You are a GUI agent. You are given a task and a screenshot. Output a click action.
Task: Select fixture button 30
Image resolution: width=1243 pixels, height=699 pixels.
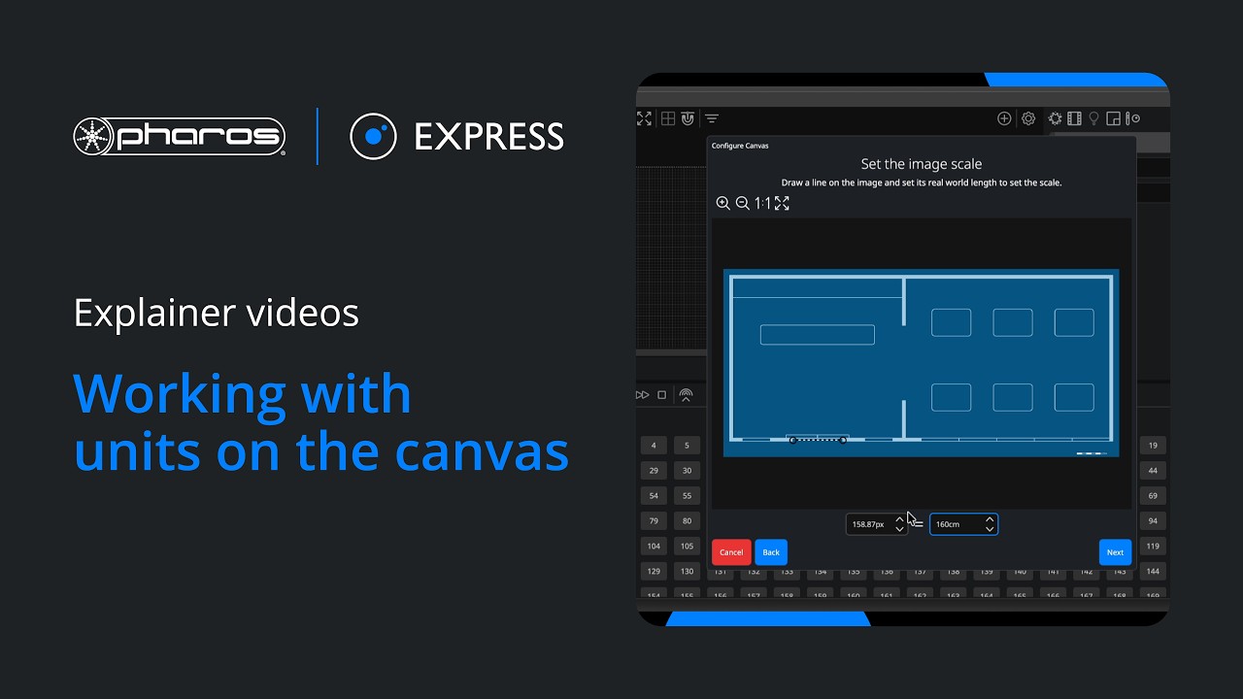click(687, 471)
